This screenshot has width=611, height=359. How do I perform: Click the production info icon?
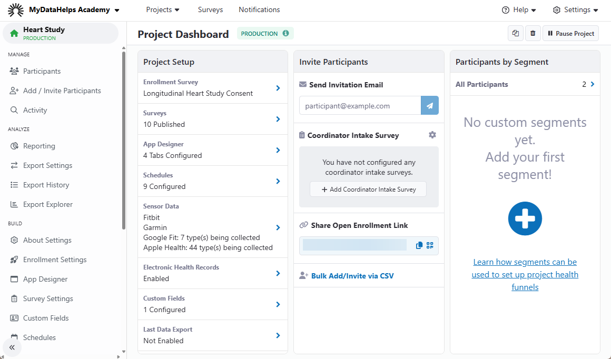[285, 33]
